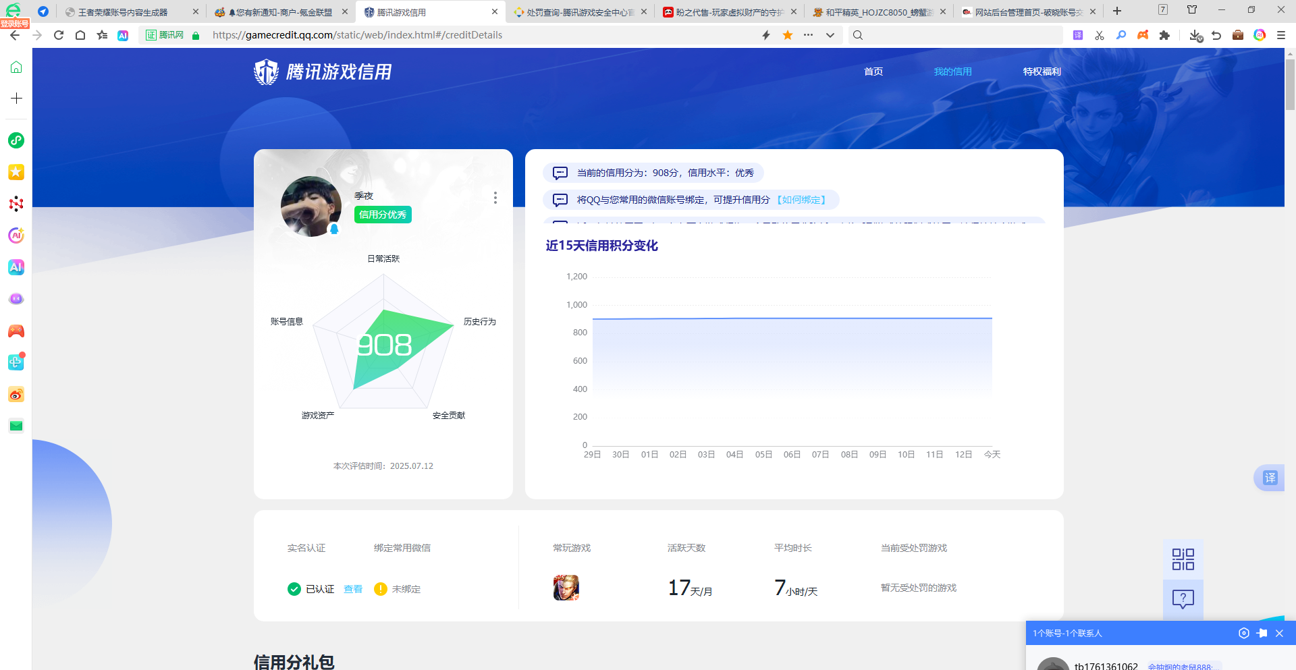Viewport: 1296px width, 670px height.
Task: Click the page vertical scrollbar thumb
Action: pos(1290,84)
